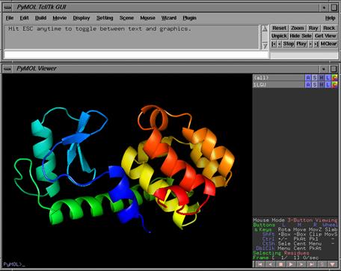Click the MClear button
The width and height of the screenshot is (341, 271).
(x=328, y=44)
